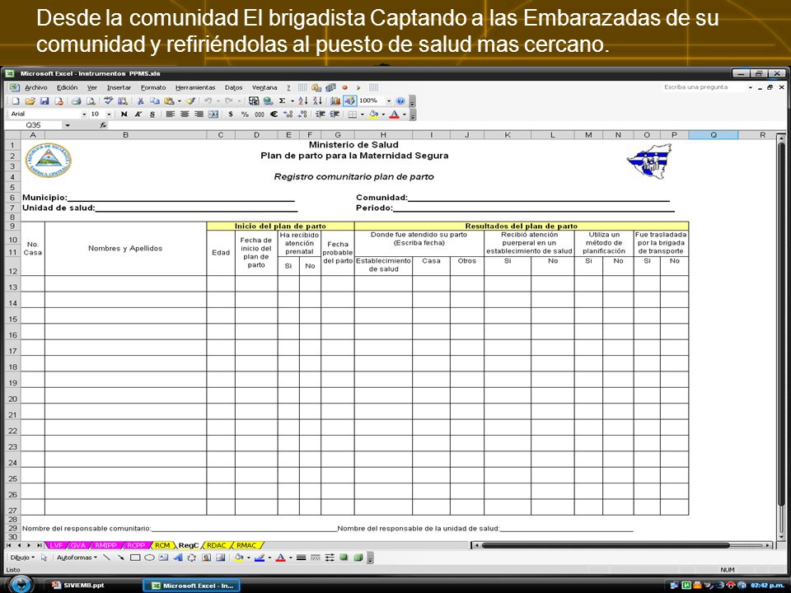Click the Paste clipboard icon

pos(169,100)
